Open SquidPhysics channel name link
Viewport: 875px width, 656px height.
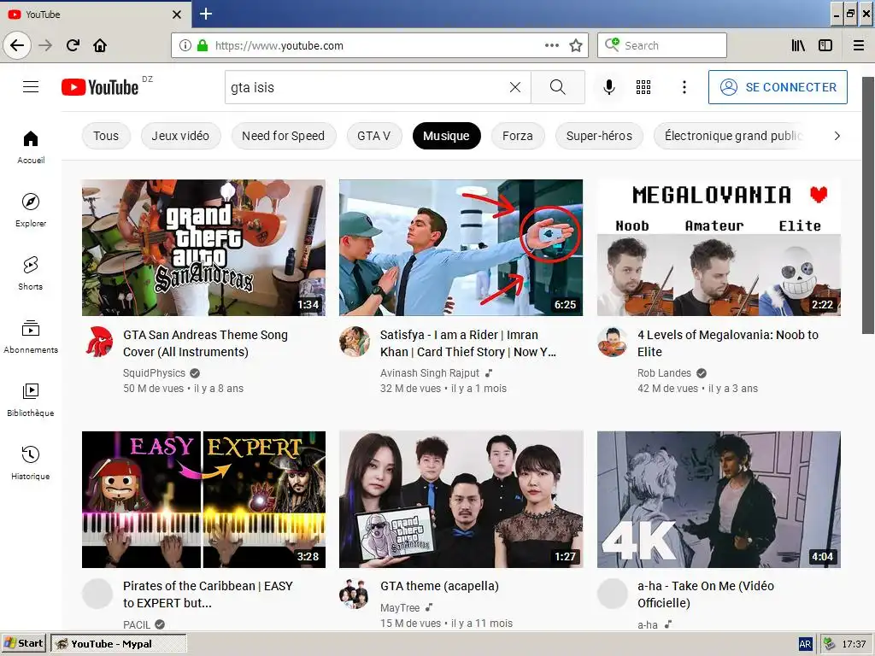[154, 372]
